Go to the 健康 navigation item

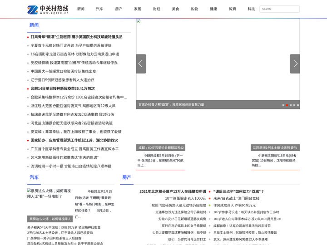click(x=213, y=9)
